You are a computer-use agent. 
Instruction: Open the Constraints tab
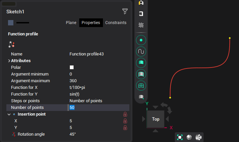pyautogui.click(x=116, y=23)
